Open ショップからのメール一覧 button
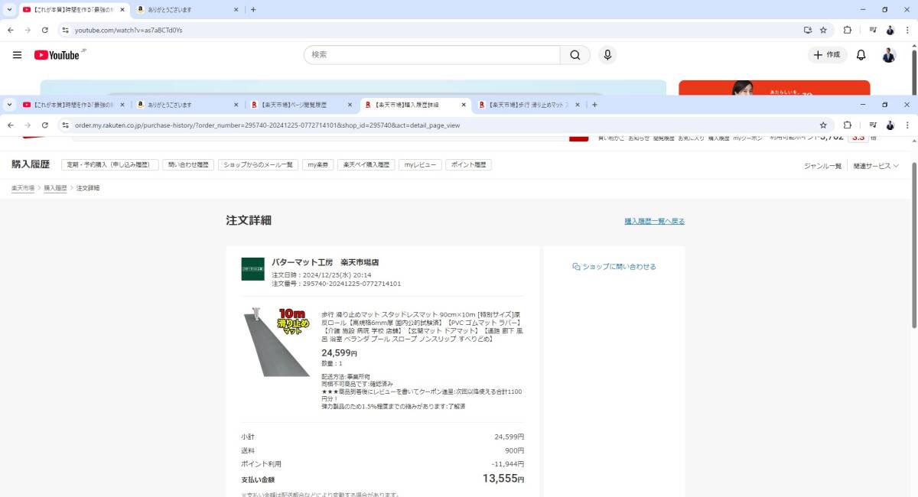Screen dimensions: 918x497 pos(258,164)
